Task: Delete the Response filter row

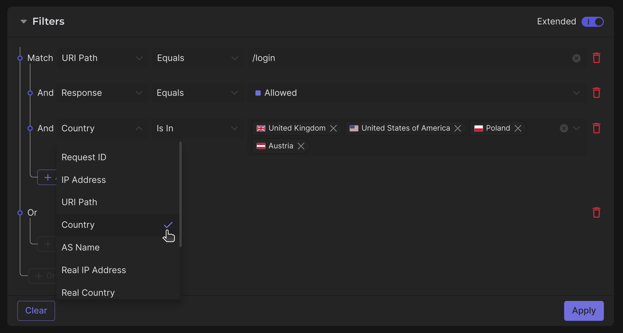Action: pos(596,93)
